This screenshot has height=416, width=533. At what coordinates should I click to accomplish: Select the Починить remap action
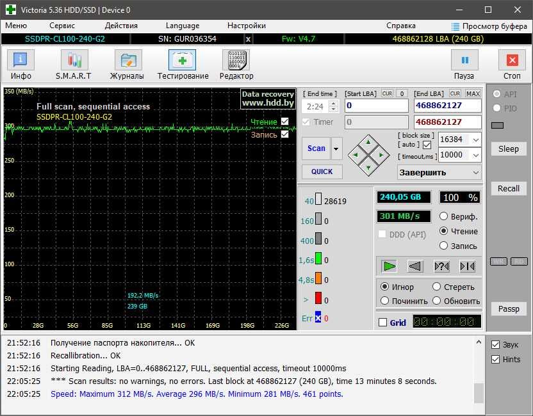click(x=384, y=301)
